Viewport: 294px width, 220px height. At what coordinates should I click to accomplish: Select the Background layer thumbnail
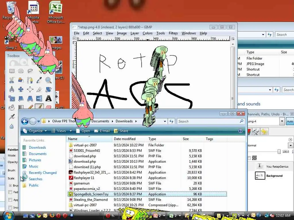pyautogui.click(x=260, y=176)
